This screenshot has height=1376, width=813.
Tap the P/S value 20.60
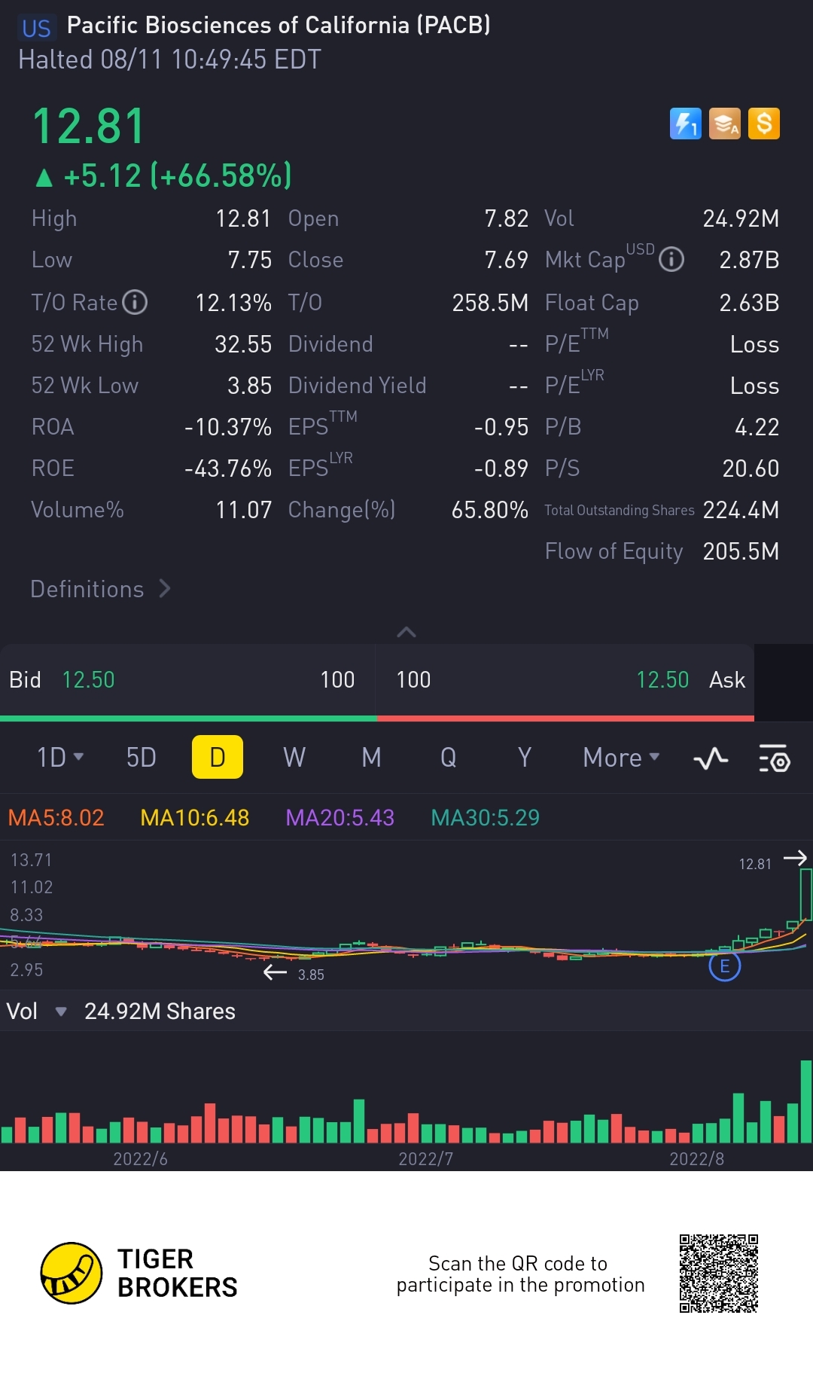coord(751,468)
